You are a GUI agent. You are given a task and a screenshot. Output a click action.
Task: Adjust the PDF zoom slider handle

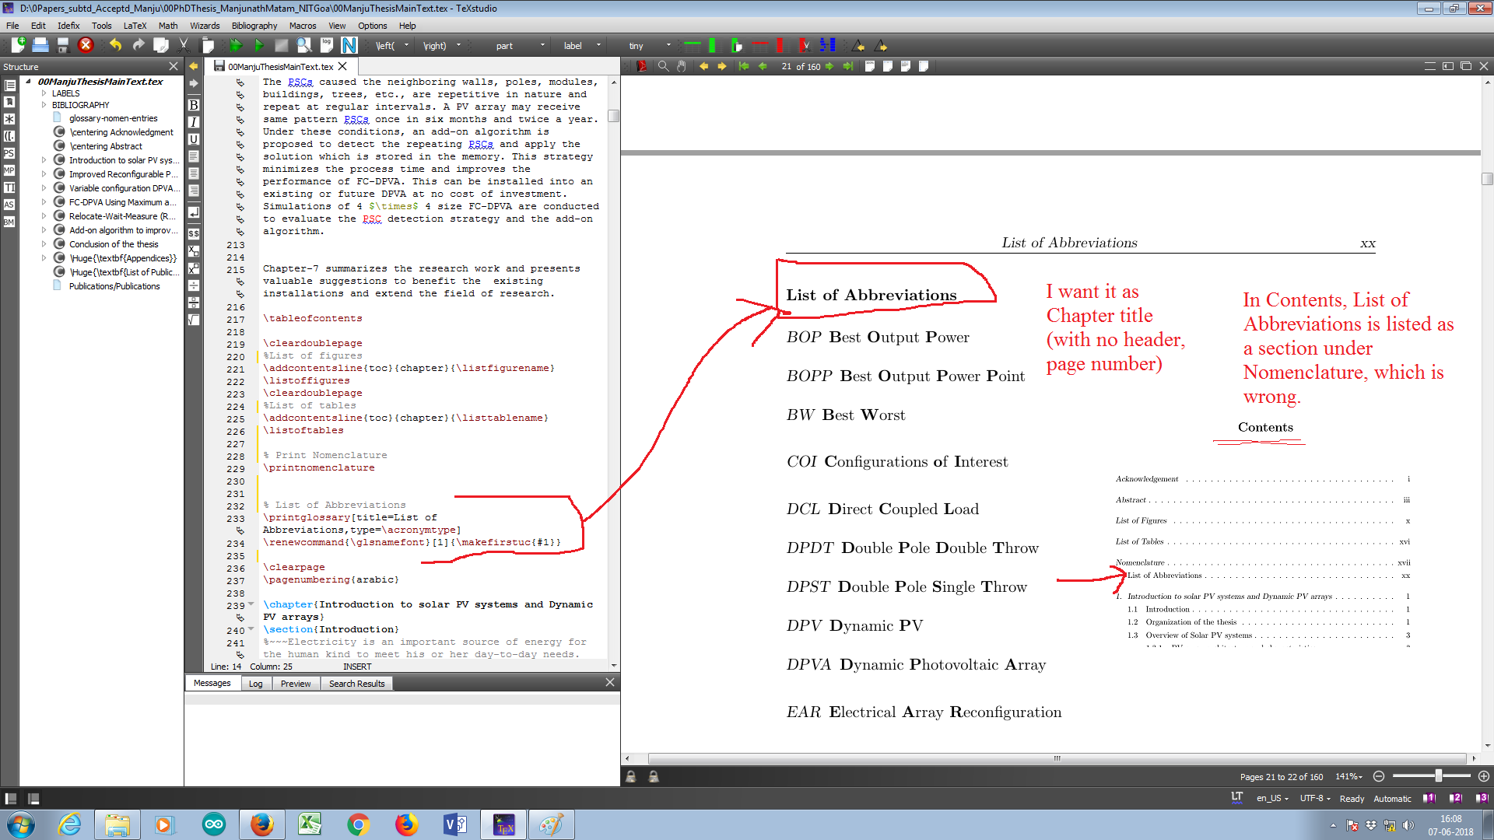click(1439, 775)
